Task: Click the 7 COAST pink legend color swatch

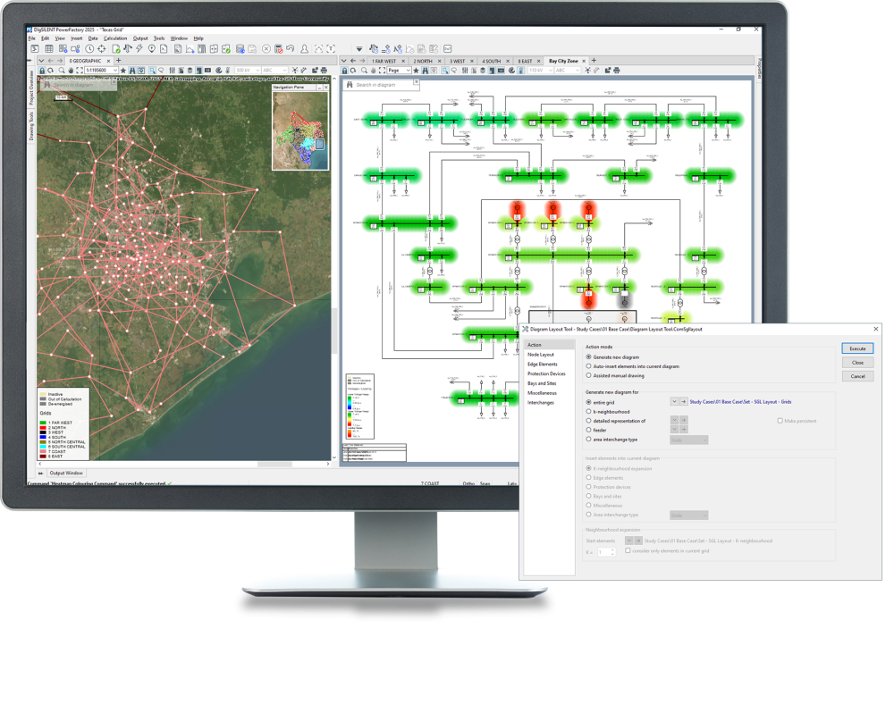Action: tap(43, 452)
